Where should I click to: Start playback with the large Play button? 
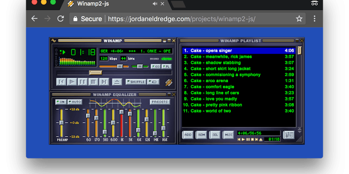pyautogui.click(x=72, y=82)
